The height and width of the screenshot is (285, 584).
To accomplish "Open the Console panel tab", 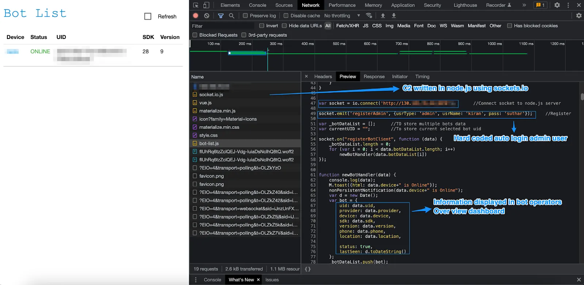I will coord(257,5).
